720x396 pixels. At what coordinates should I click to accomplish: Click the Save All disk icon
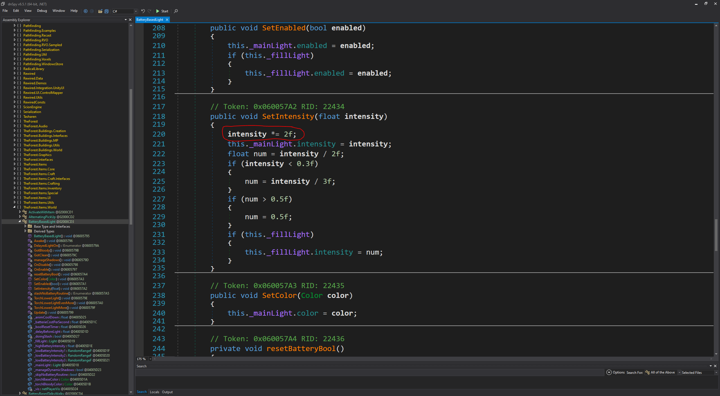pos(107,11)
